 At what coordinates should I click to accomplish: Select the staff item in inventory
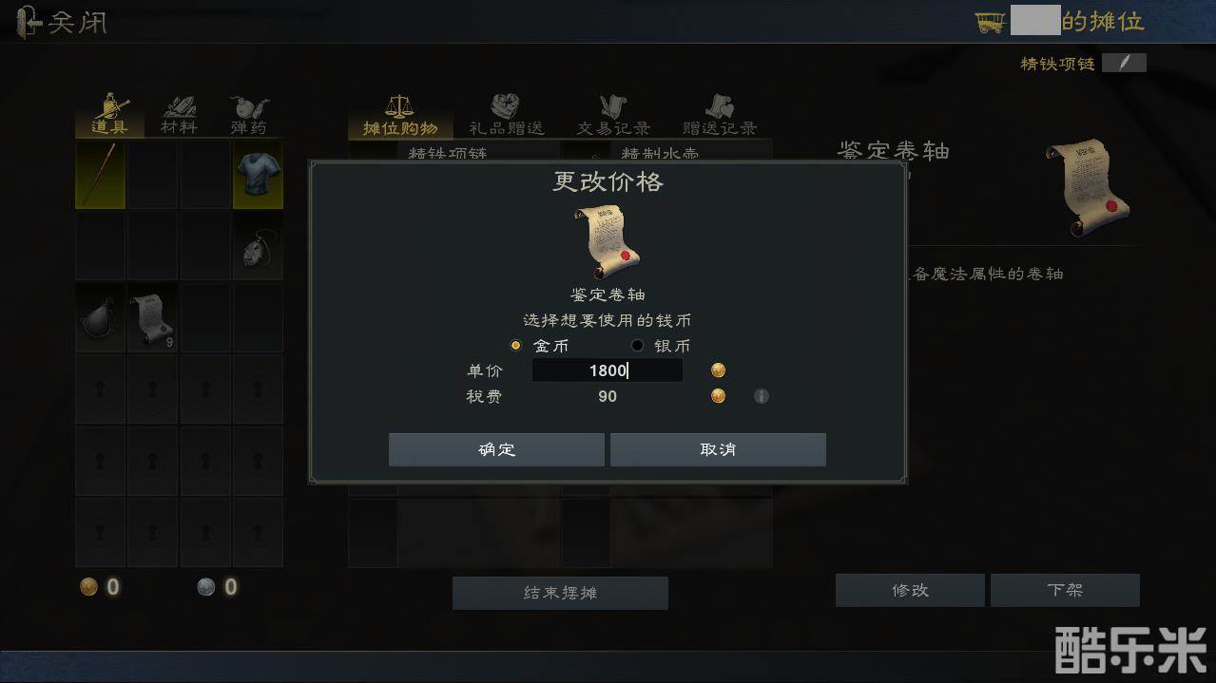100,175
